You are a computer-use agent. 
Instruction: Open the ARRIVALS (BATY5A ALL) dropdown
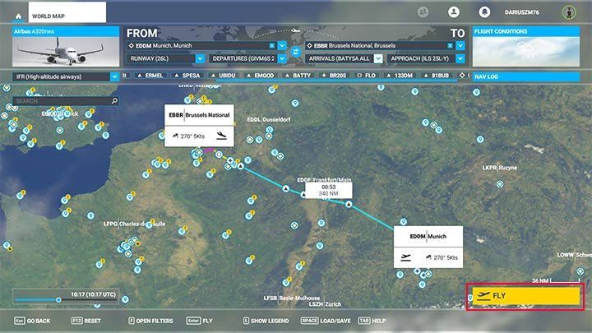(378, 58)
